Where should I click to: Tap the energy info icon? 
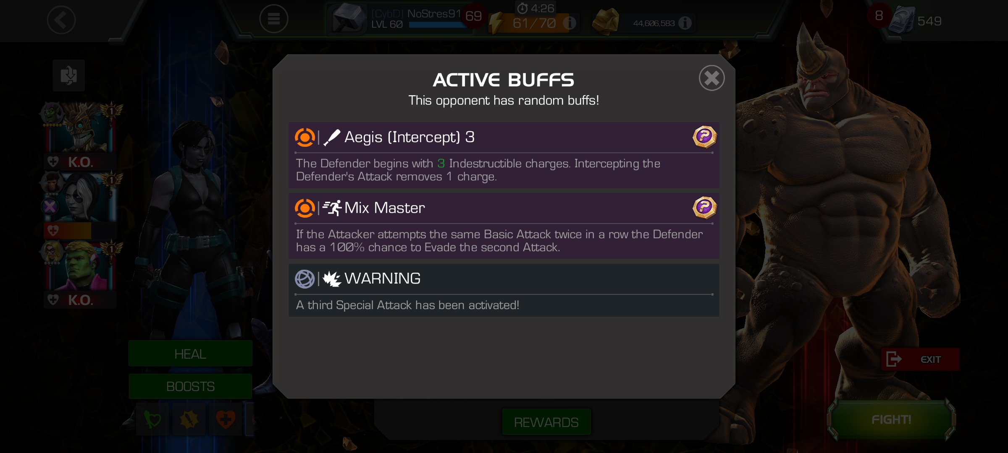[x=569, y=23]
